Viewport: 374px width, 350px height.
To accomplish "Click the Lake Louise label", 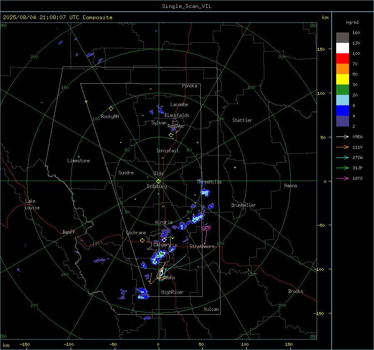I will coord(32,204).
